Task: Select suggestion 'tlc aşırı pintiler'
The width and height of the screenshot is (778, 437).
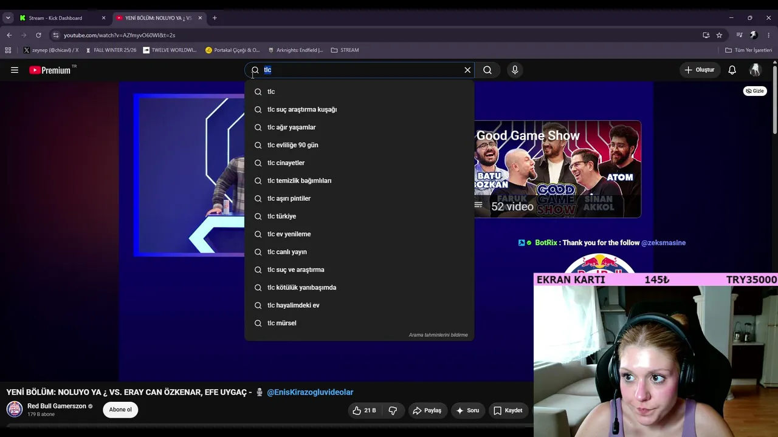Action: [359, 198]
